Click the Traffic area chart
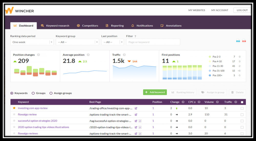The height and width of the screenshot is (141, 256). tap(134, 72)
